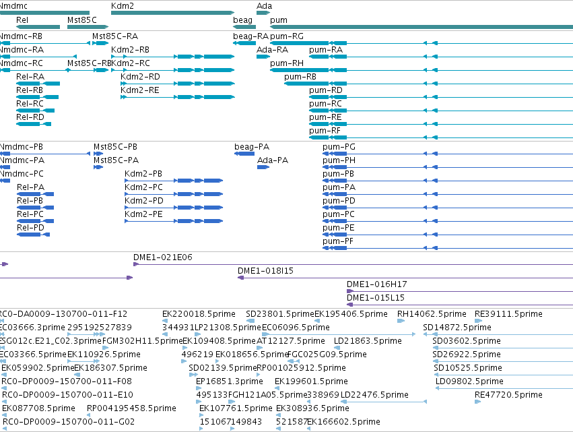
Task: Select transcript label Mst85C-RA
Action: (x=115, y=36)
